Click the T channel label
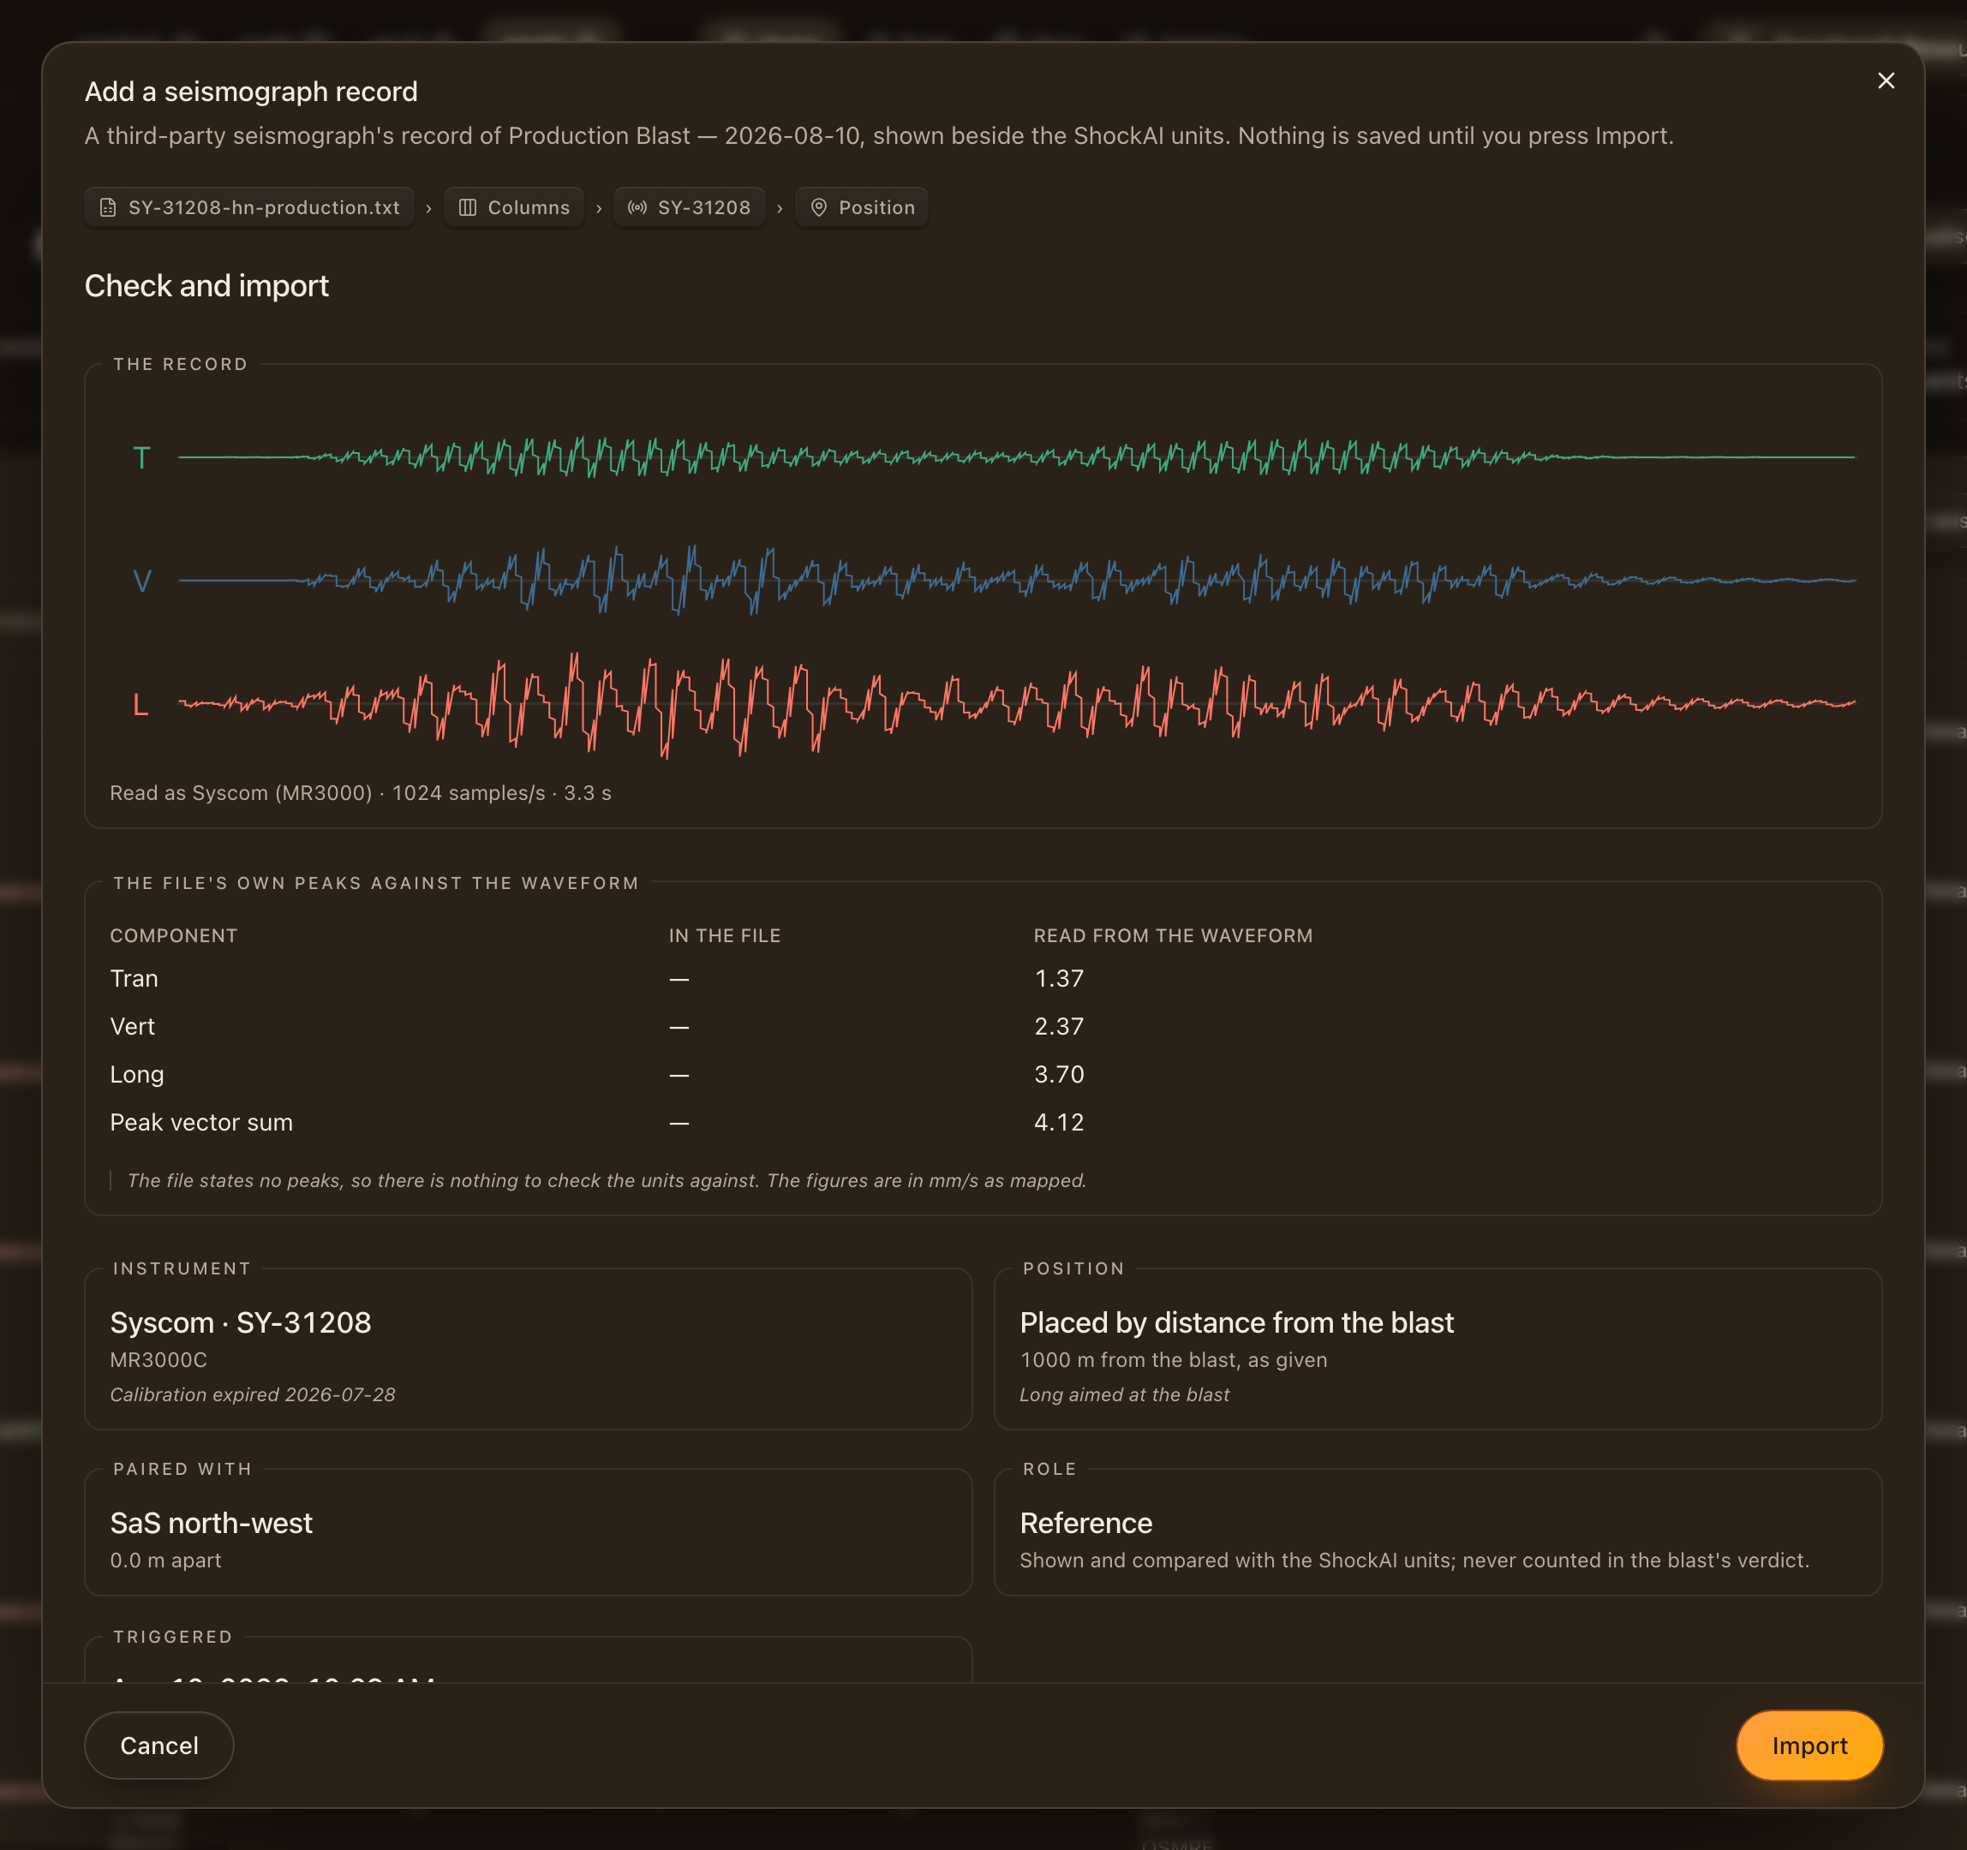This screenshot has width=1967, height=1850. coord(141,458)
